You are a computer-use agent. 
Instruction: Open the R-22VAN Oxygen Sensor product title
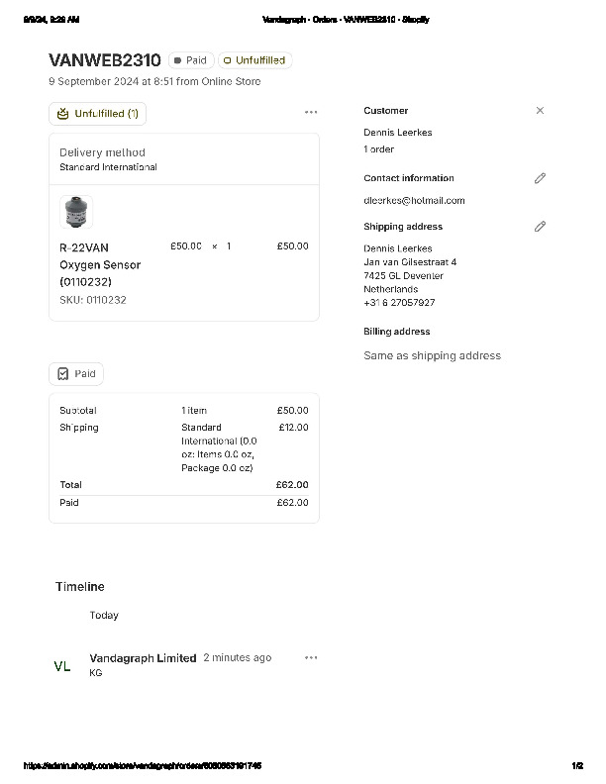[x=100, y=264]
